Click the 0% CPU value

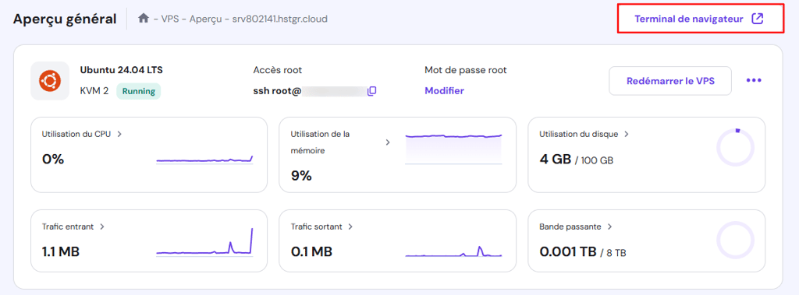pyautogui.click(x=53, y=160)
